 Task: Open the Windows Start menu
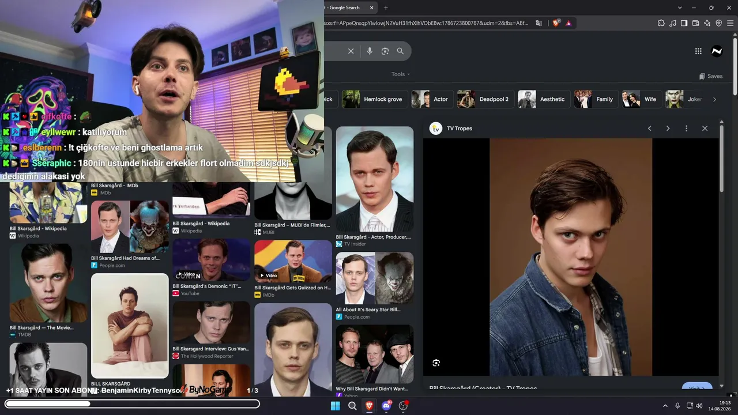336,406
